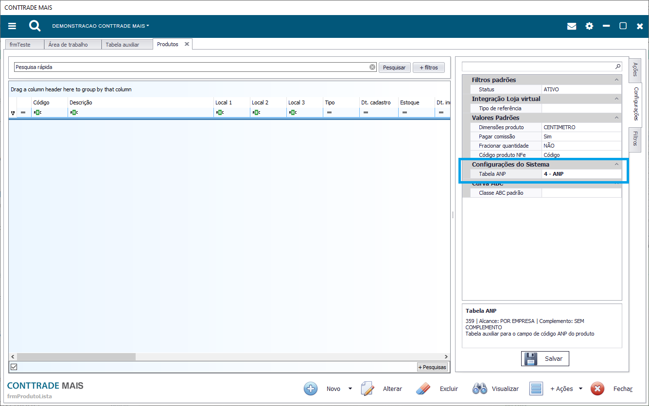Click the Alterar pencil icon
This screenshot has height=406, width=649.
[368, 389]
